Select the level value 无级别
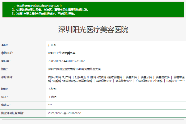The width and height of the screenshot is (186, 124). (x=52, y=89)
